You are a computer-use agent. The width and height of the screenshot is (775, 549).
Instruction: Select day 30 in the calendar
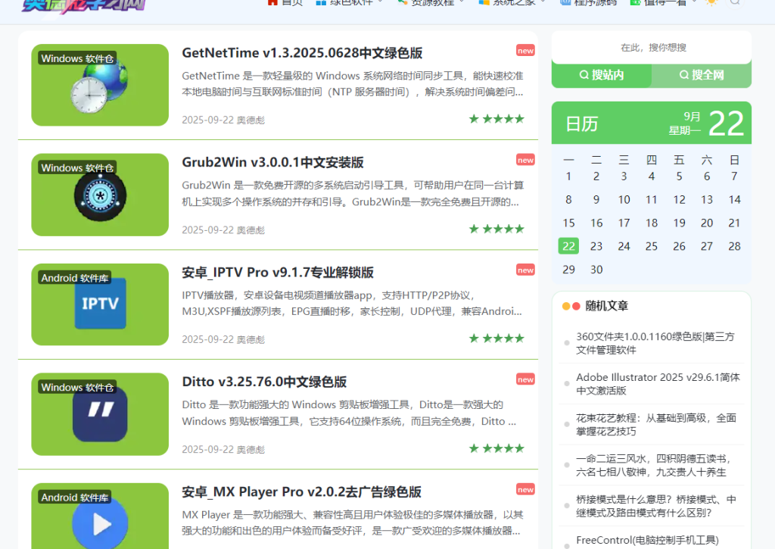click(x=596, y=270)
